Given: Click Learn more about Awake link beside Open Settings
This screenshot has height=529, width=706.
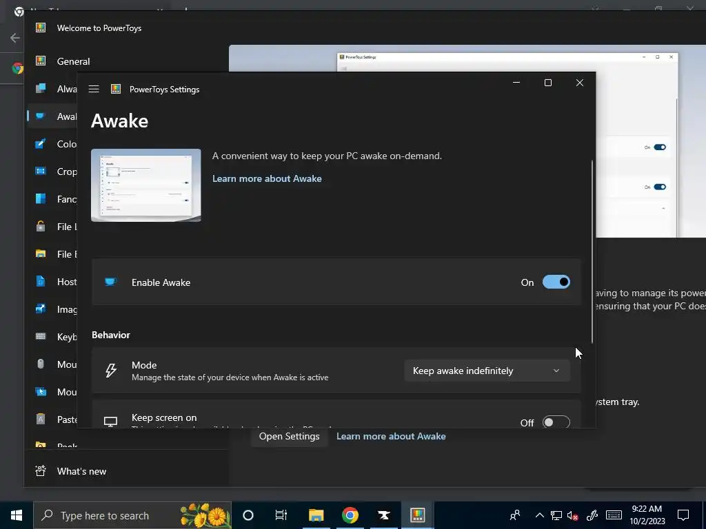Looking at the screenshot, I should (391, 436).
